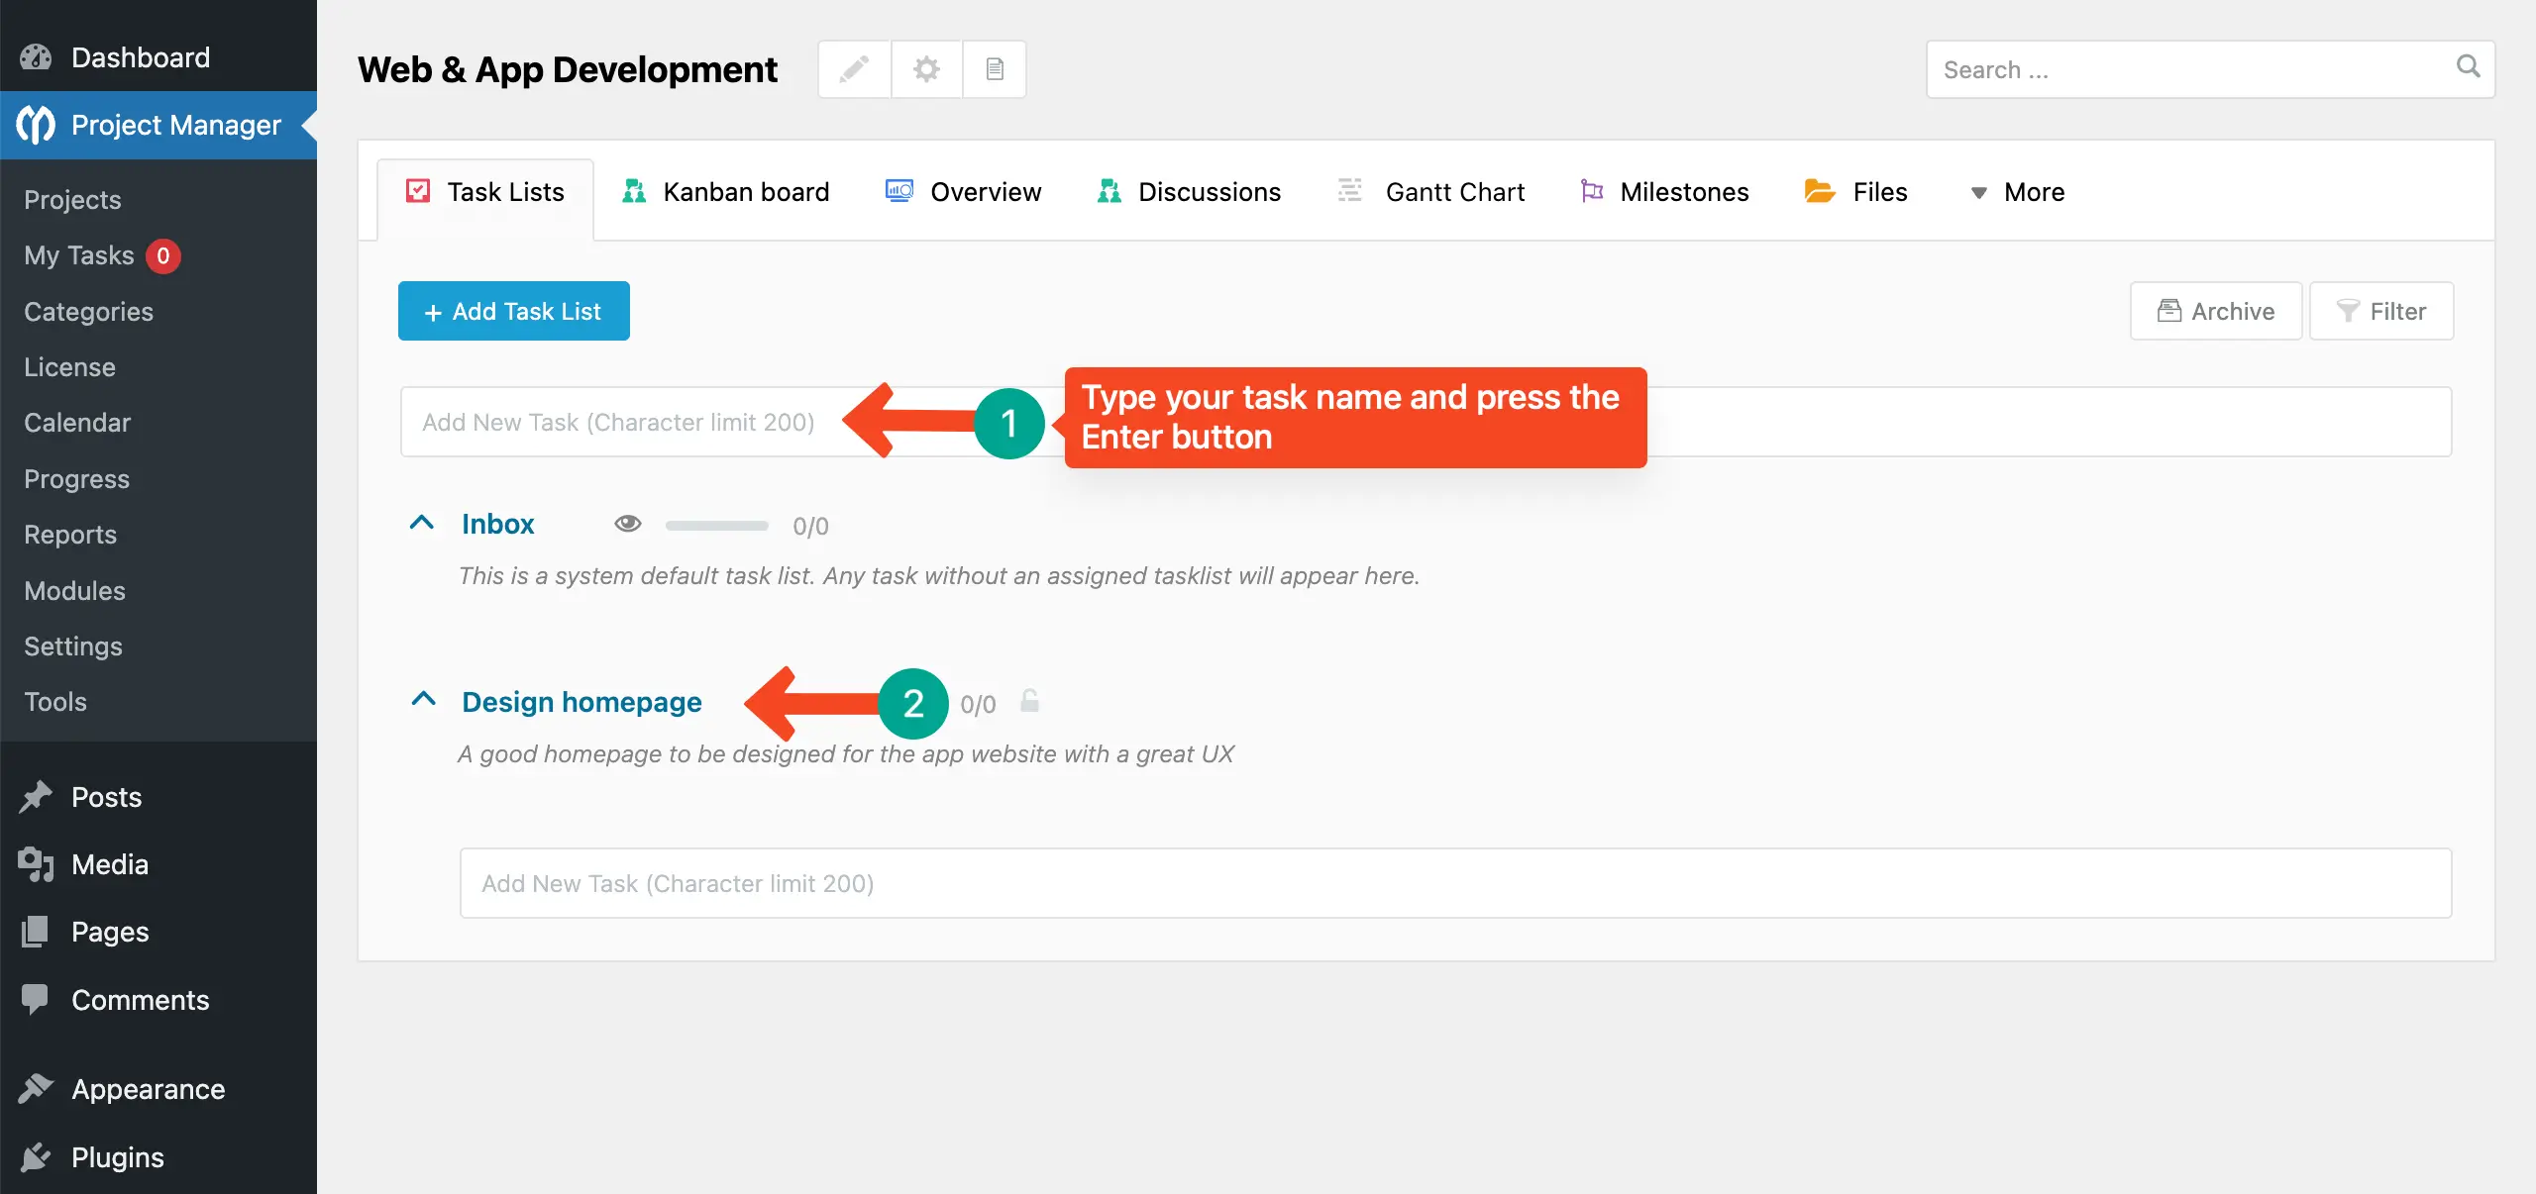Click the Comments speech bubble icon

(36, 999)
